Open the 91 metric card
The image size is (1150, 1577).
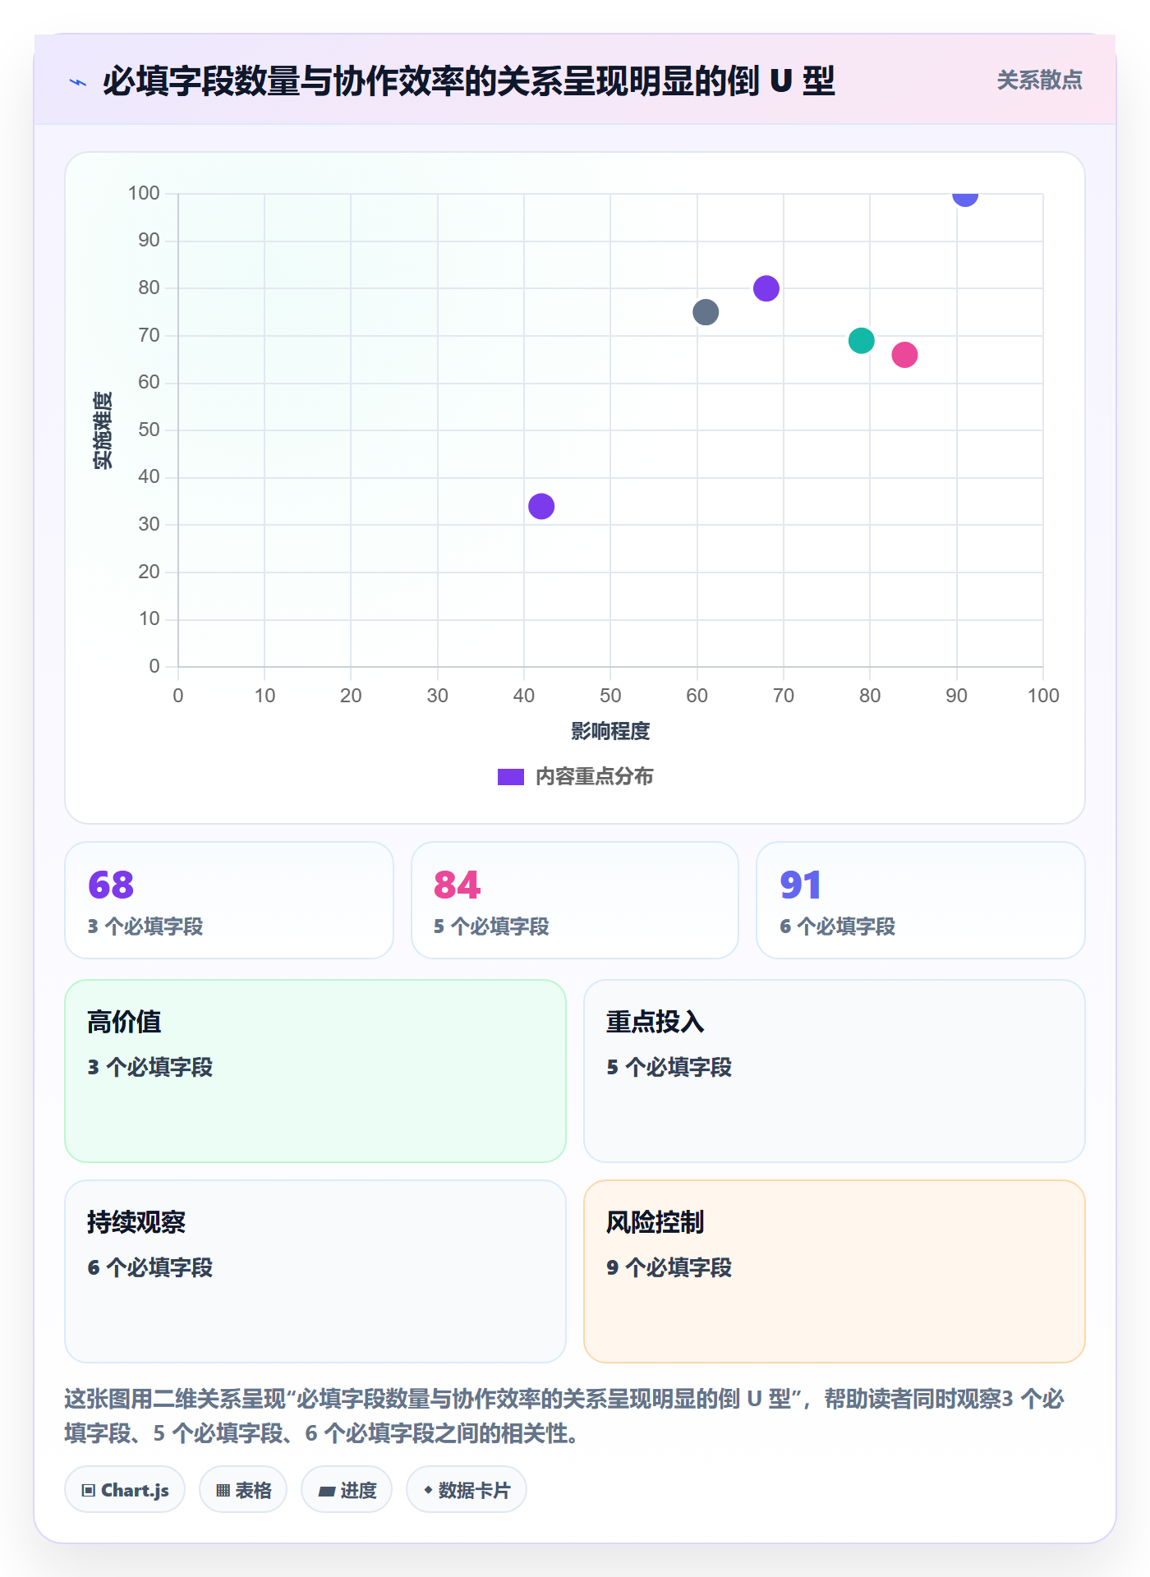tap(921, 900)
